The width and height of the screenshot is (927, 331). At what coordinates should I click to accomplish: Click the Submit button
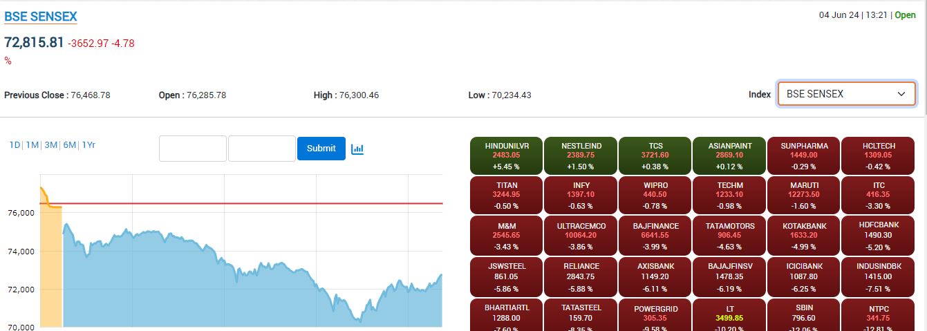click(321, 149)
